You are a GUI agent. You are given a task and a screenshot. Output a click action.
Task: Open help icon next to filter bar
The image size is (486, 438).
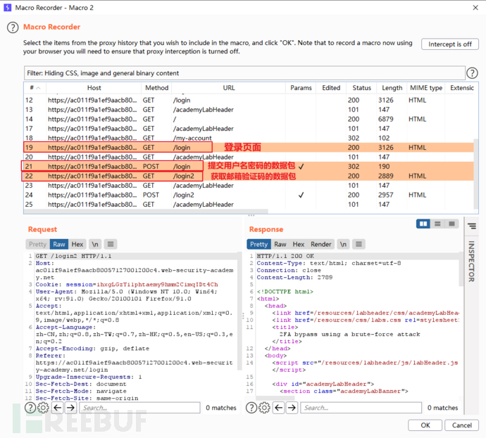[472, 73]
